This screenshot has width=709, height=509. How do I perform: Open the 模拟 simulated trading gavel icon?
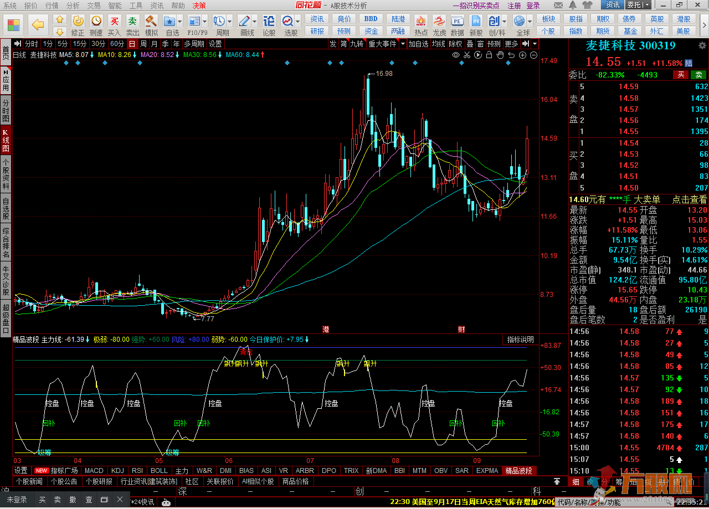point(151,21)
